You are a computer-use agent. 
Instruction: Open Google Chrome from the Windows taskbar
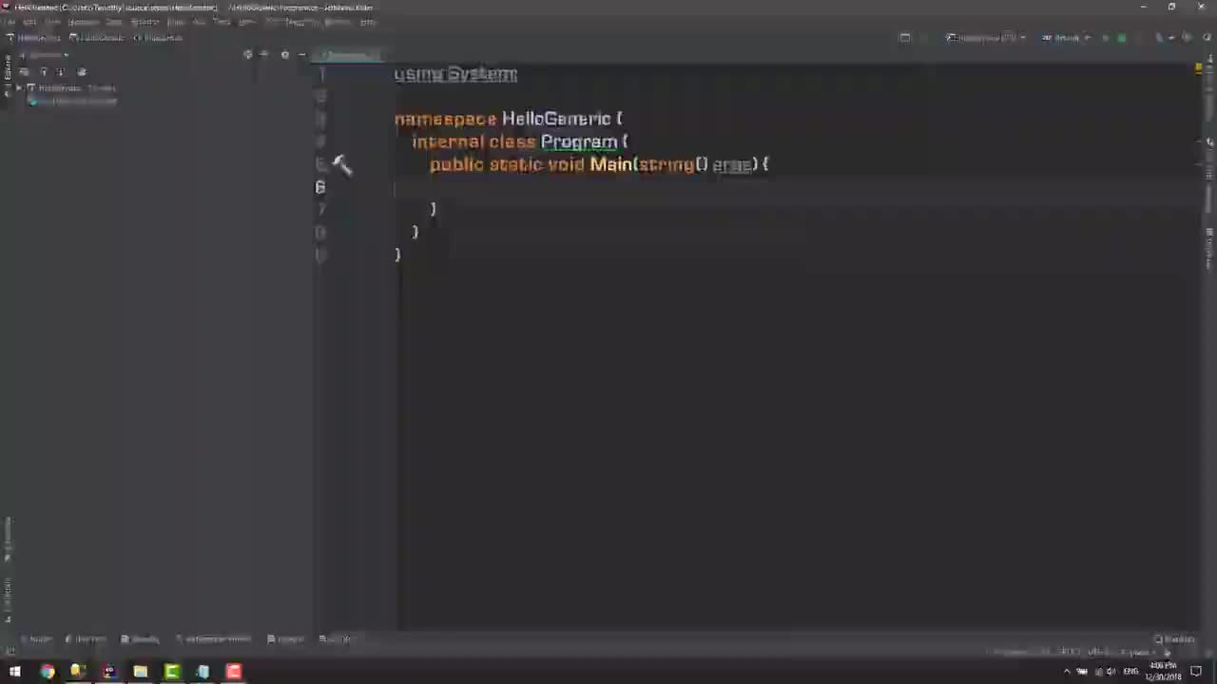(47, 672)
